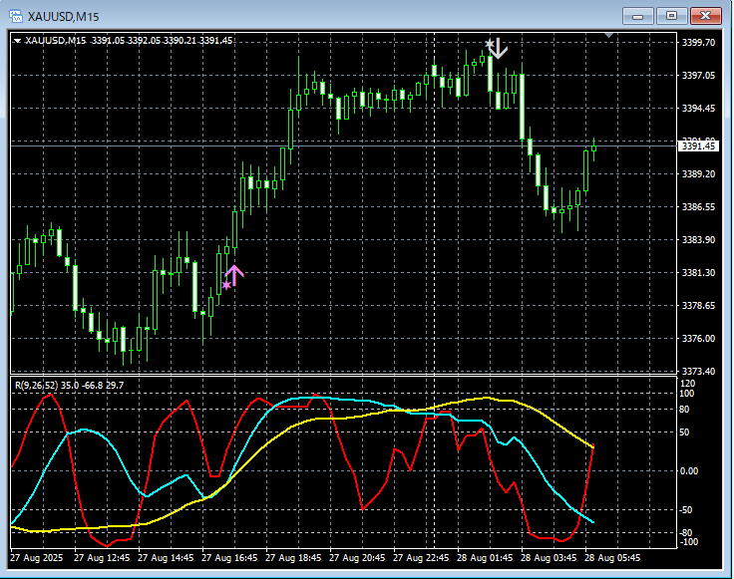The width and height of the screenshot is (734, 579).
Task: Click the 3394.45 price scale value
Action: pyautogui.click(x=698, y=108)
